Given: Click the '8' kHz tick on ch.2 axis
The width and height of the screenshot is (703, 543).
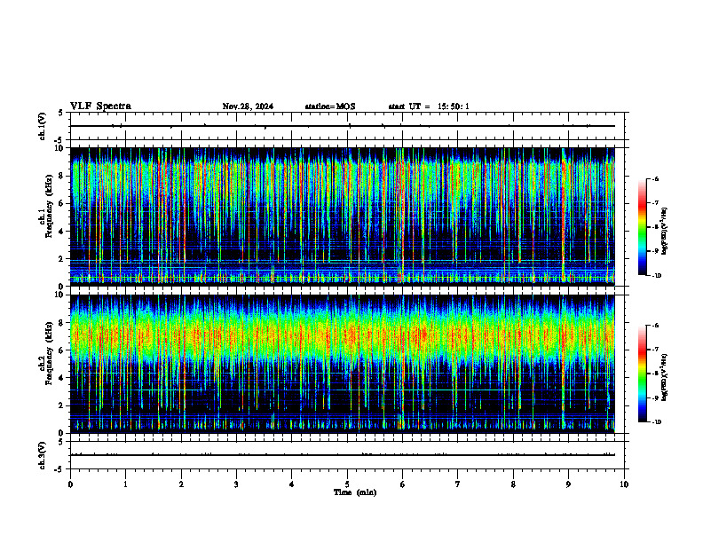Looking at the screenshot, I should click(x=62, y=323).
